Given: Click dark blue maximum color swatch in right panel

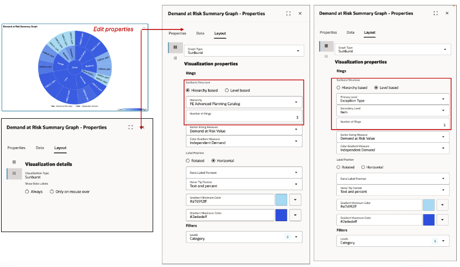Looking at the screenshot, I should 428,220.
